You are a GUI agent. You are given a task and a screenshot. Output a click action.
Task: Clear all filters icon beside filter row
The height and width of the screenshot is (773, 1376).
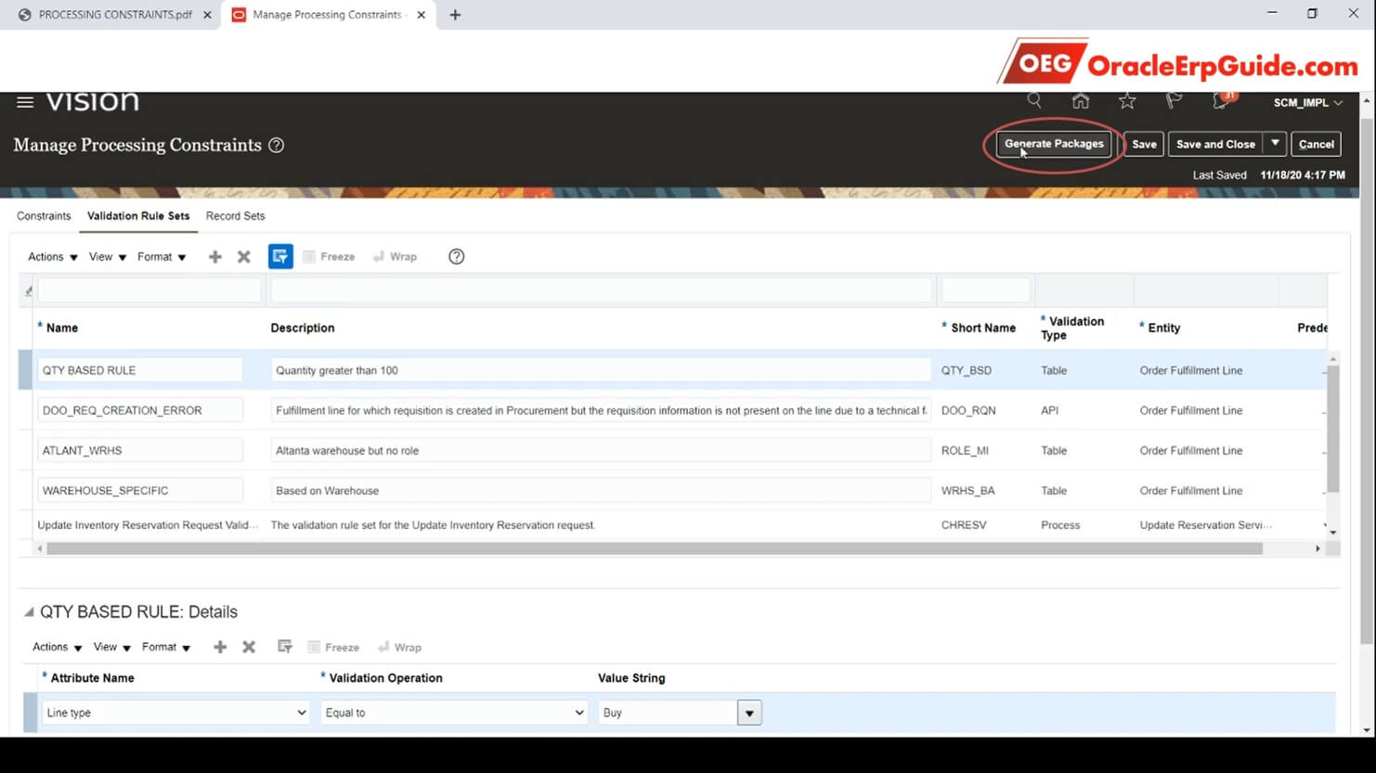point(29,290)
